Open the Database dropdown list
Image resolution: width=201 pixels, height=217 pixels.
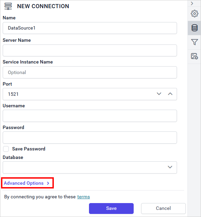tap(90, 167)
